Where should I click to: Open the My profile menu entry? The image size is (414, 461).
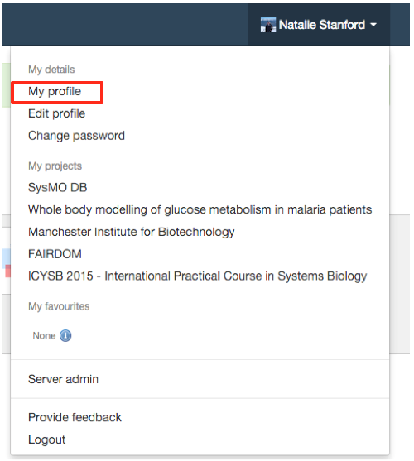pos(55,91)
